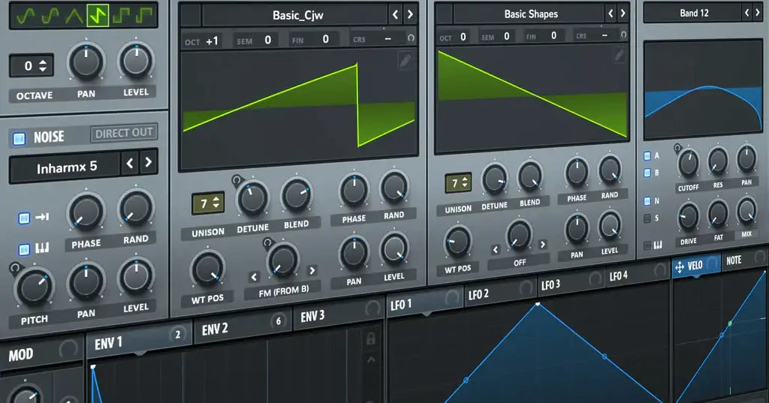Open the Inharmx 5 noise sample menu

[x=66, y=167]
